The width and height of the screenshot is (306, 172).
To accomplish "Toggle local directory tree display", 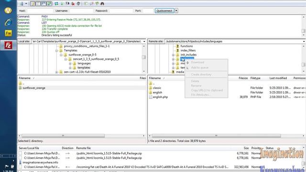I will [x=38, y=3].
